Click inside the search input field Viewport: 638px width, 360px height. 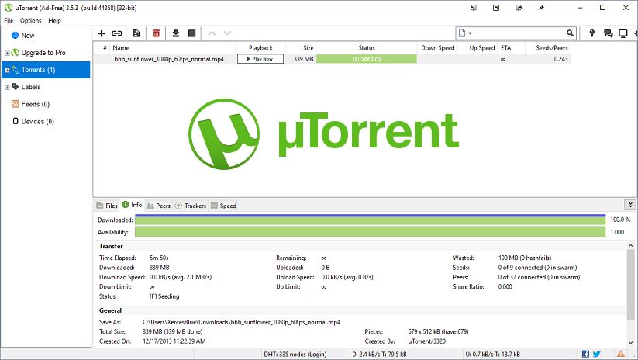click(x=519, y=33)
